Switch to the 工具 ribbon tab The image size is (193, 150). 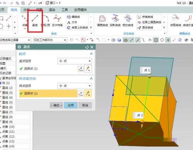[64, 10]
